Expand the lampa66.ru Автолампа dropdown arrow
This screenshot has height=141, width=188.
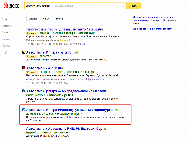(70, 132)
